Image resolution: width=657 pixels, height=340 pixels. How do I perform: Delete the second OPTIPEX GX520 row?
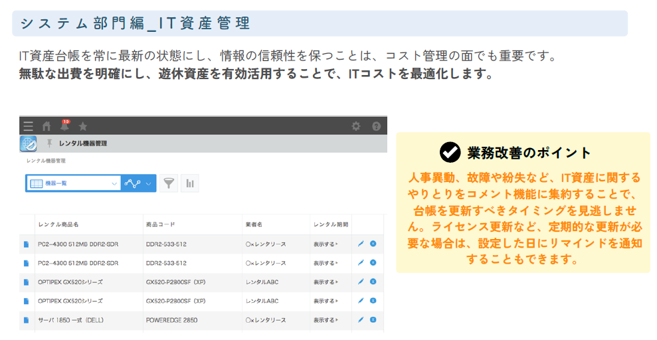(x=373, y=301)
